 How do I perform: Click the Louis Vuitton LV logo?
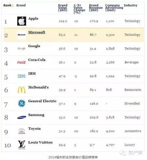22,145
